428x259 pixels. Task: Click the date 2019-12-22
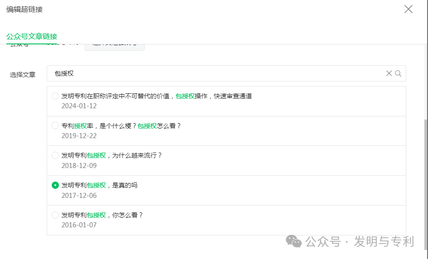click(x=79, y=136)
